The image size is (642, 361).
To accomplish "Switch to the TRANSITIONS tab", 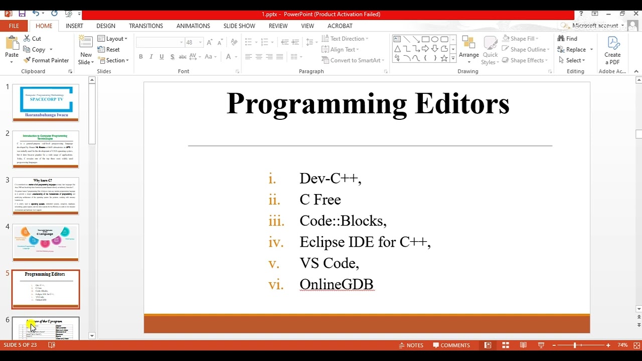I will click(146, 26).
